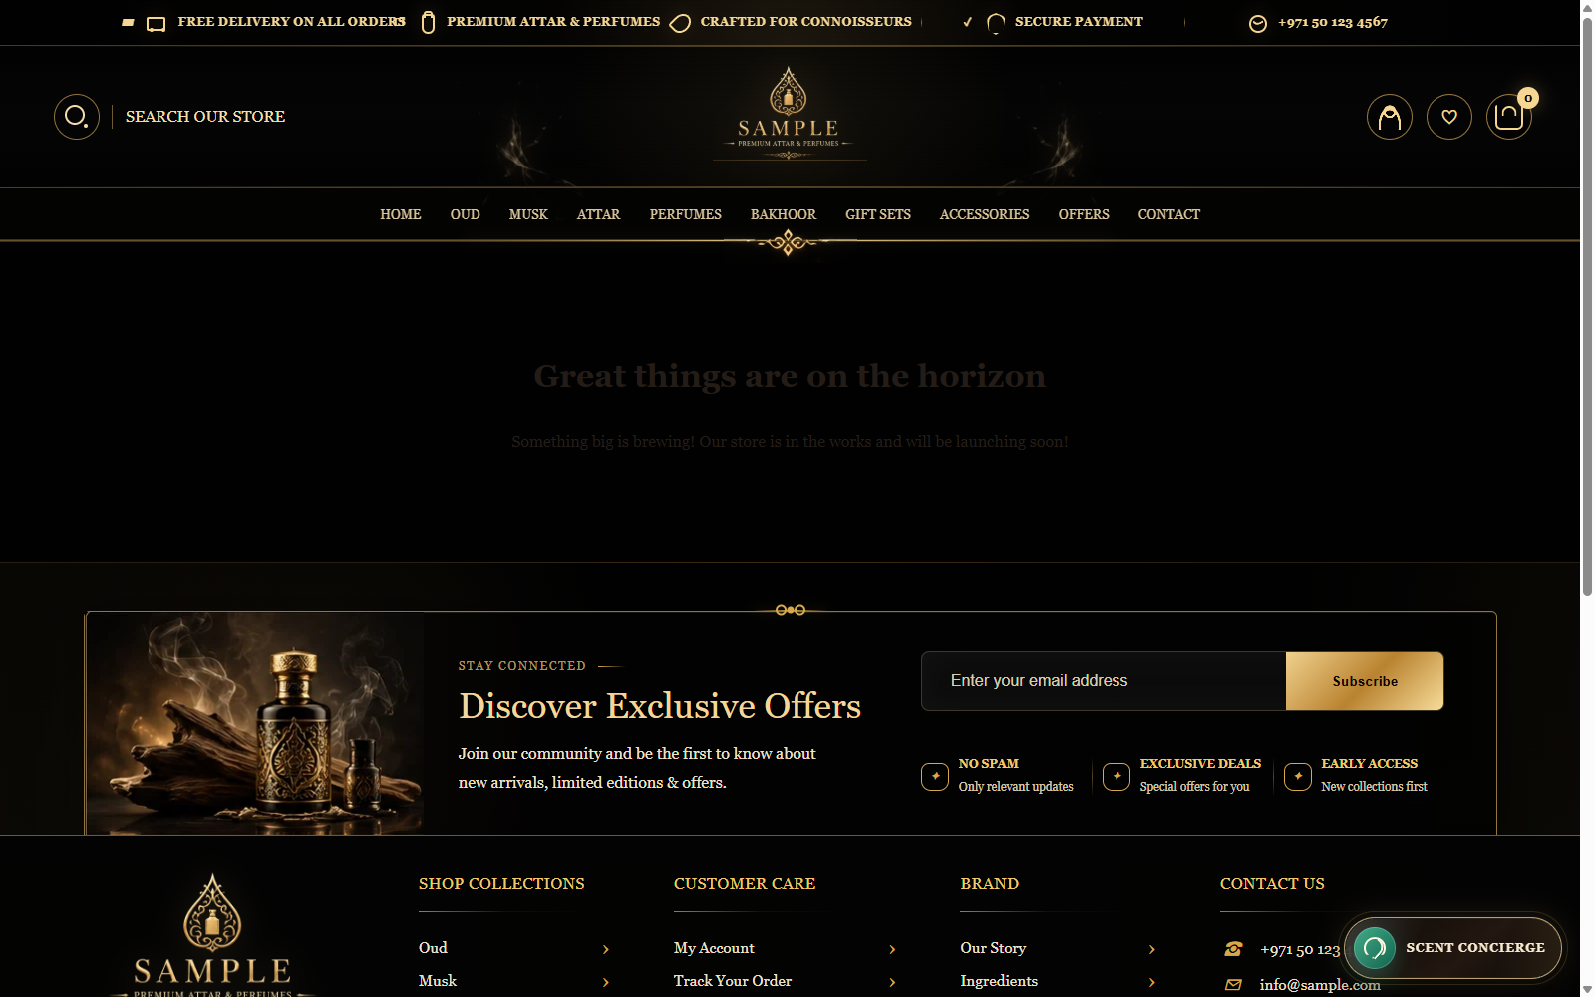Screen dimensions: 1595x997
Task: Click the "Discover Exclusive Offers" heading
Action: pos(660,706)
